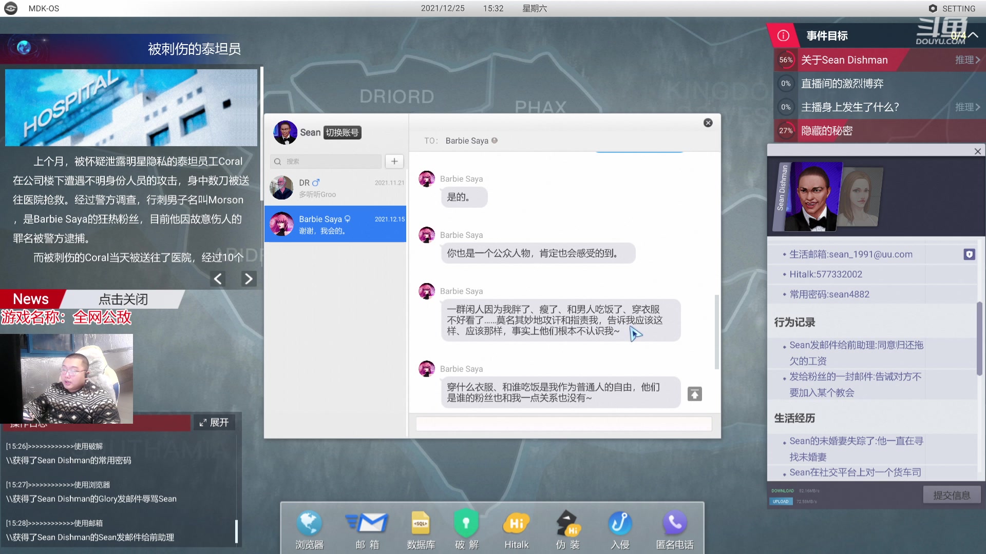Select the 隐藏的秘密 objective
Image resolution: width=986 pixels, height=554 pixels.
(827, 131)
